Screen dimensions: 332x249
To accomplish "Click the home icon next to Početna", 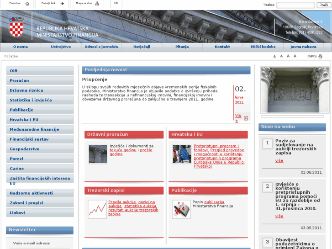I will pos(27,4).
